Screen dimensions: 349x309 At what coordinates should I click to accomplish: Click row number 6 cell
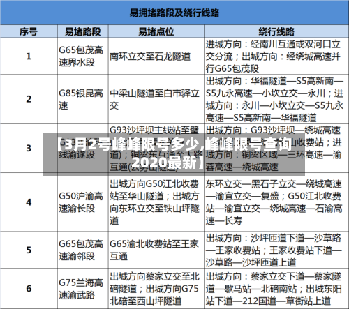pyautogui.click(x=29, y=289)
